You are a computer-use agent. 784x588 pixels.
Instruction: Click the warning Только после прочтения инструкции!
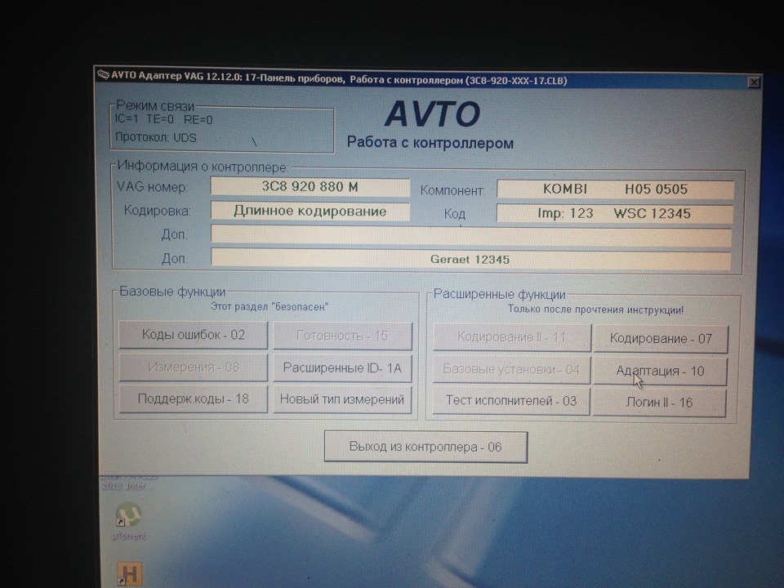[595, 310]
